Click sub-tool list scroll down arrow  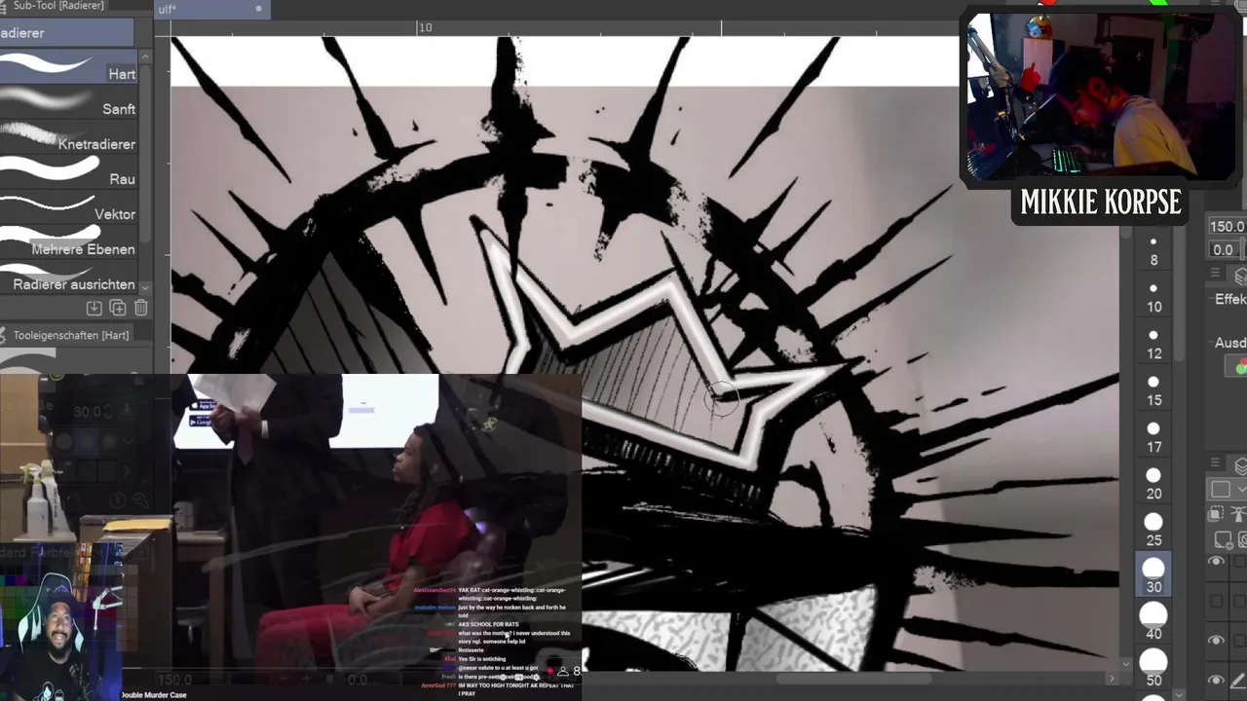145,286
